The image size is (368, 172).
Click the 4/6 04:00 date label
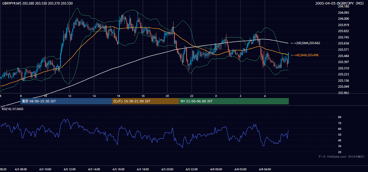tap(265, 169)
